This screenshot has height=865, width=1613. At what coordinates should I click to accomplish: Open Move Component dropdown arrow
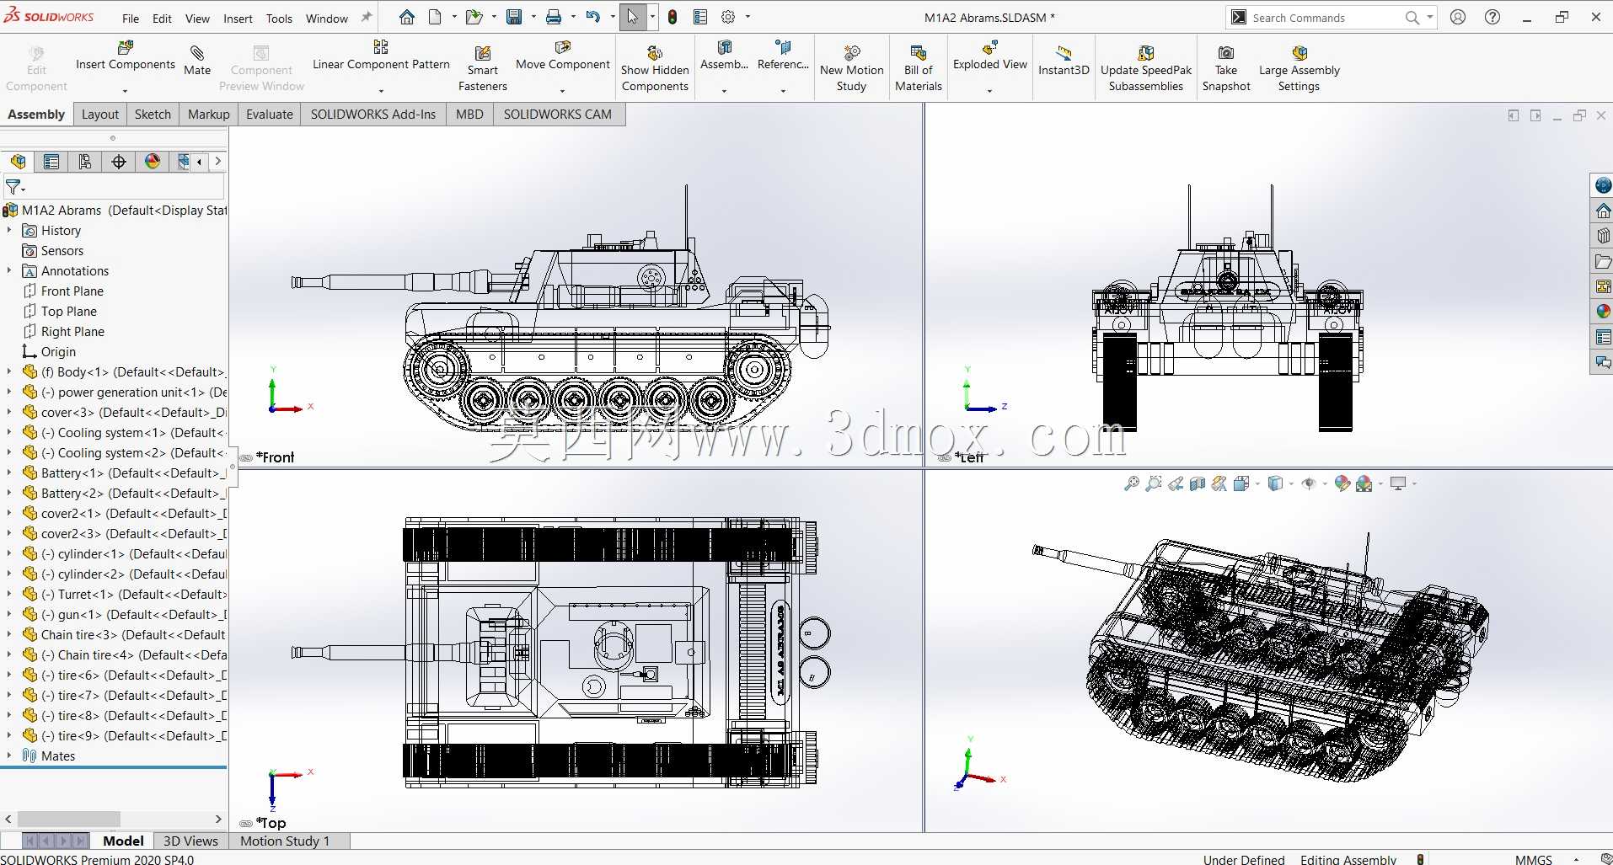[562, 91]
